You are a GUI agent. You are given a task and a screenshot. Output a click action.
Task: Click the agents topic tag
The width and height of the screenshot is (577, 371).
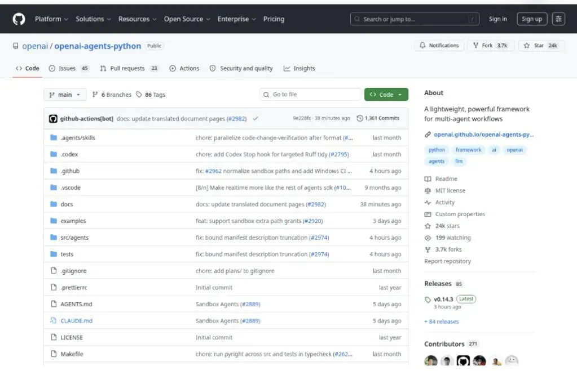tap(437, 161)
